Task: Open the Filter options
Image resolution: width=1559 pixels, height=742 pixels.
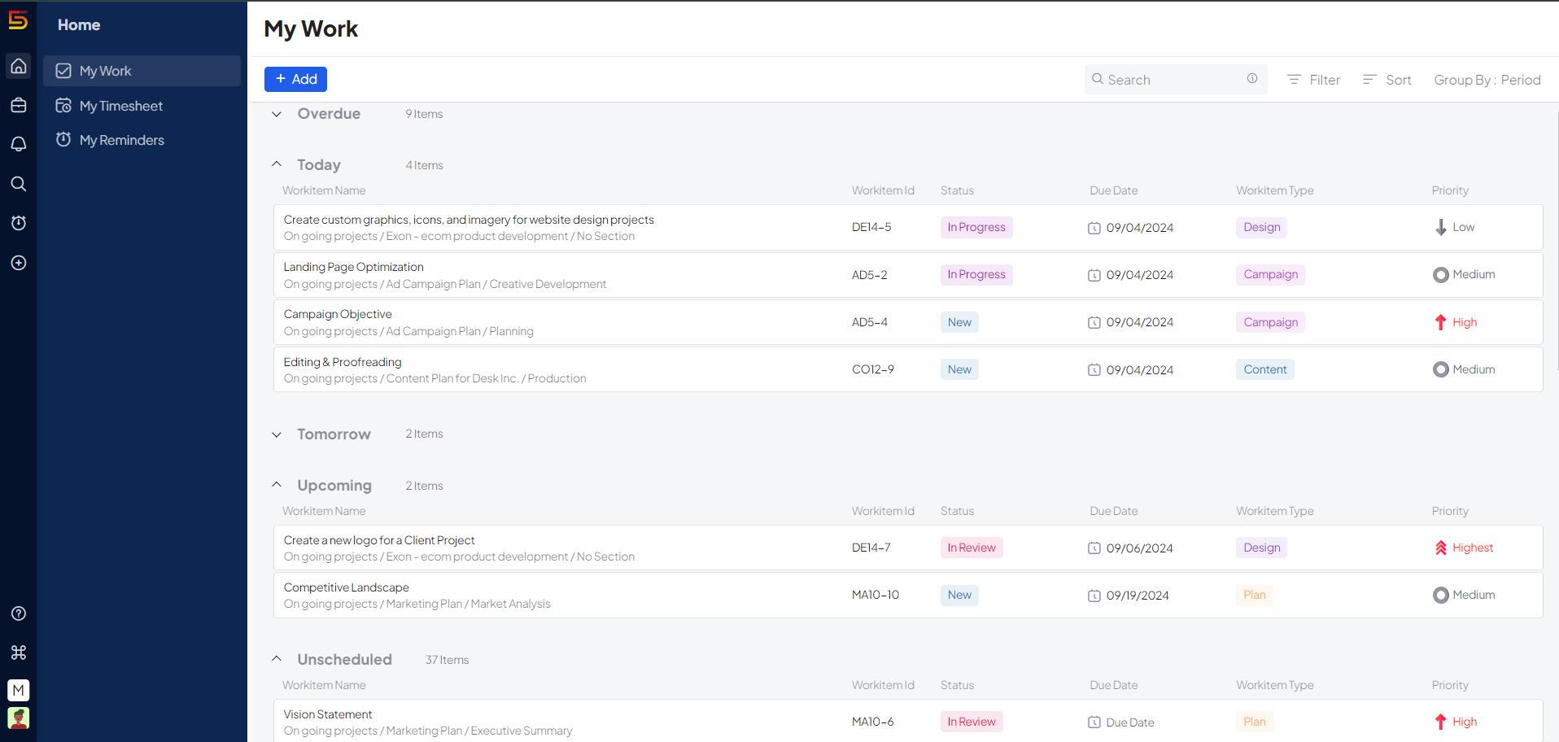Action: point(1313,80)
